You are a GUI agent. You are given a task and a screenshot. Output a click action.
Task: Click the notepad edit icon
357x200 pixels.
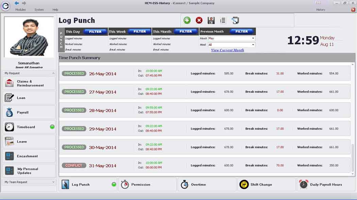pos(10,98)
